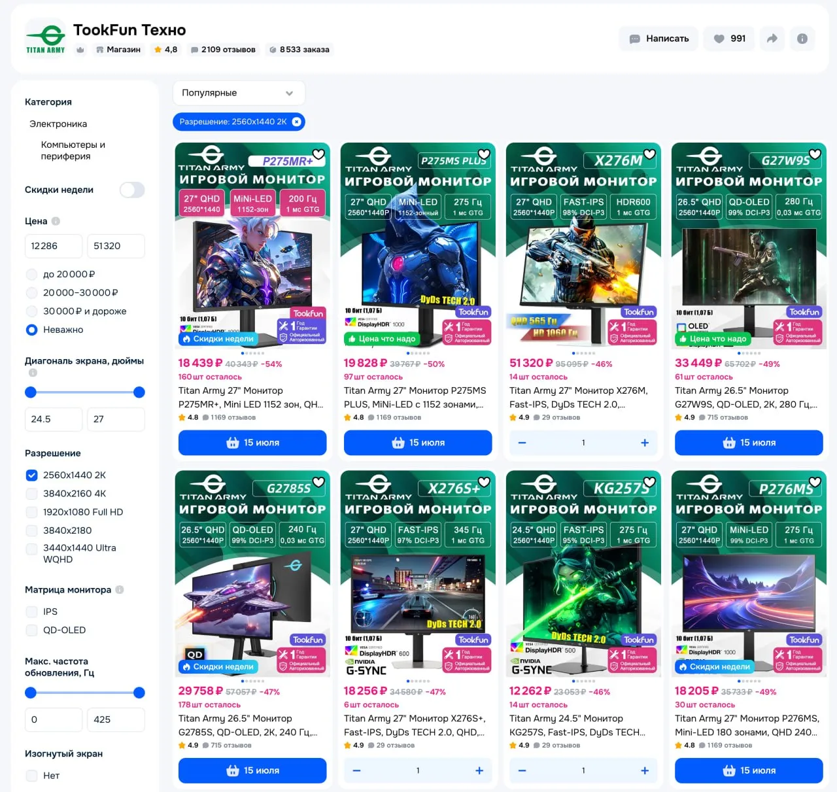
Task: Click the heart icon on KG257S monitor
Action: 649,482
